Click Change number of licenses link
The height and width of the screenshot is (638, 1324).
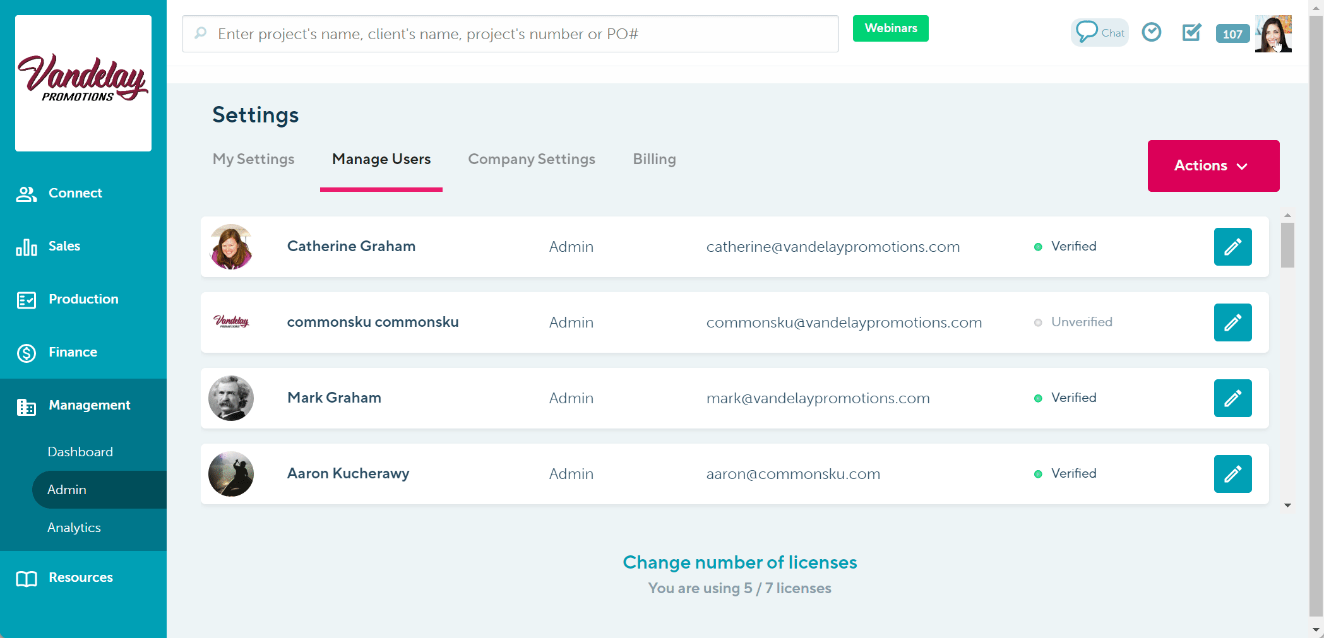739,562
